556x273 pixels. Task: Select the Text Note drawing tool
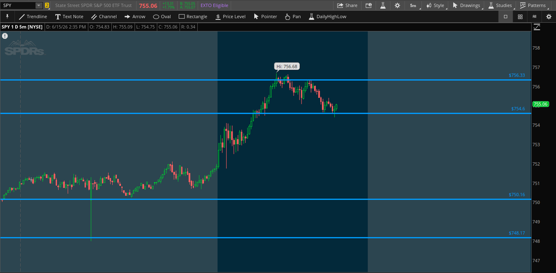click(69, 17)
